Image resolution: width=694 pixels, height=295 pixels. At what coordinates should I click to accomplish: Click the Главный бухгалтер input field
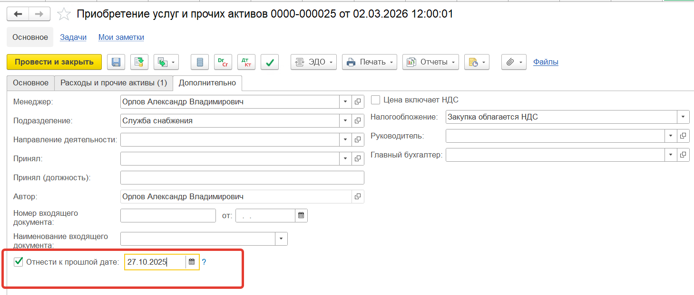coord(555,155)
